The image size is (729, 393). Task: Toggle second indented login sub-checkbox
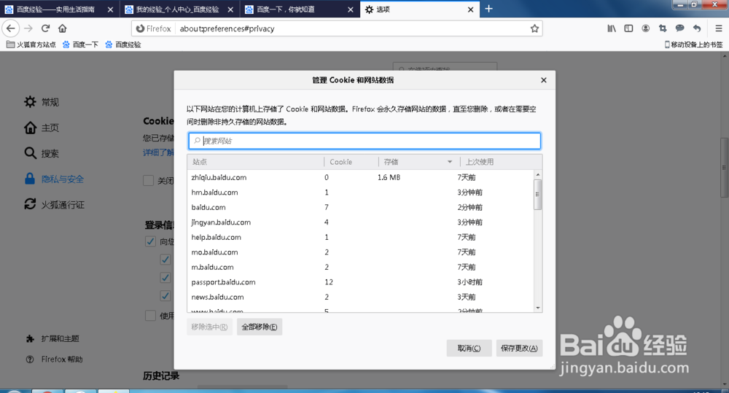165,278
